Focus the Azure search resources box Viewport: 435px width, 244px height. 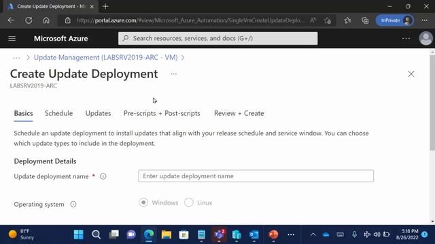pos(217,38)
